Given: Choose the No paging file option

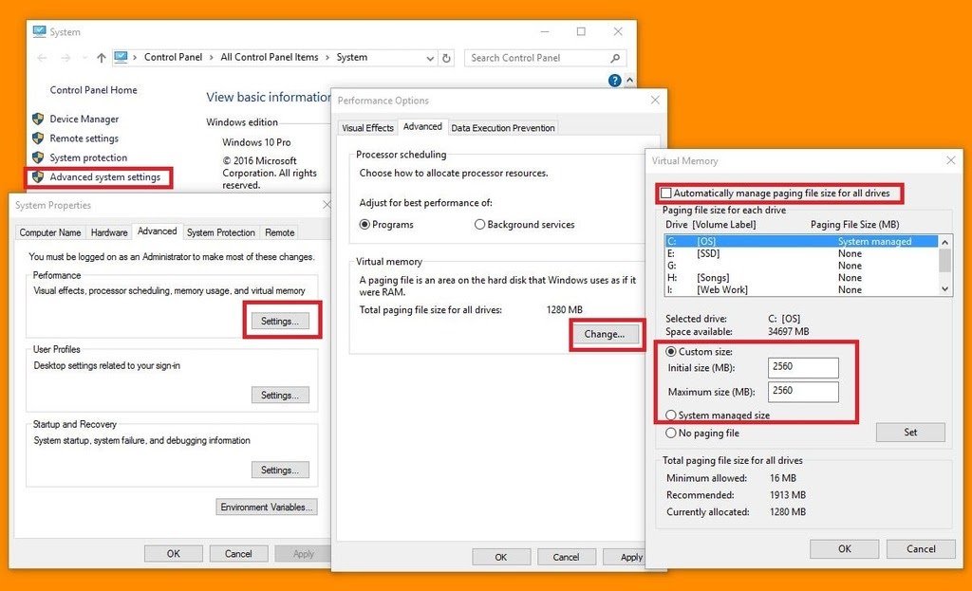Looking at the screenshot, I should coord(671,434).
